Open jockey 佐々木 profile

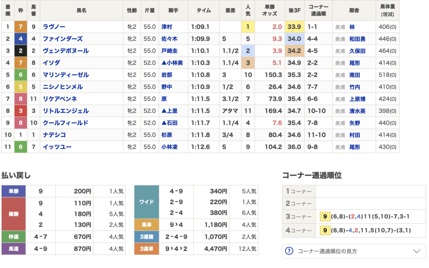pyautogui.click(x=169, y=39)
